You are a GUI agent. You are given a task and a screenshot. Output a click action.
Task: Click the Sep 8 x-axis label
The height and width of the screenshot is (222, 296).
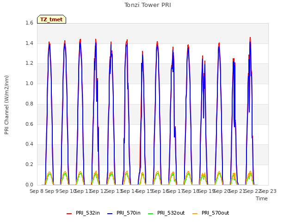[37, 191]
